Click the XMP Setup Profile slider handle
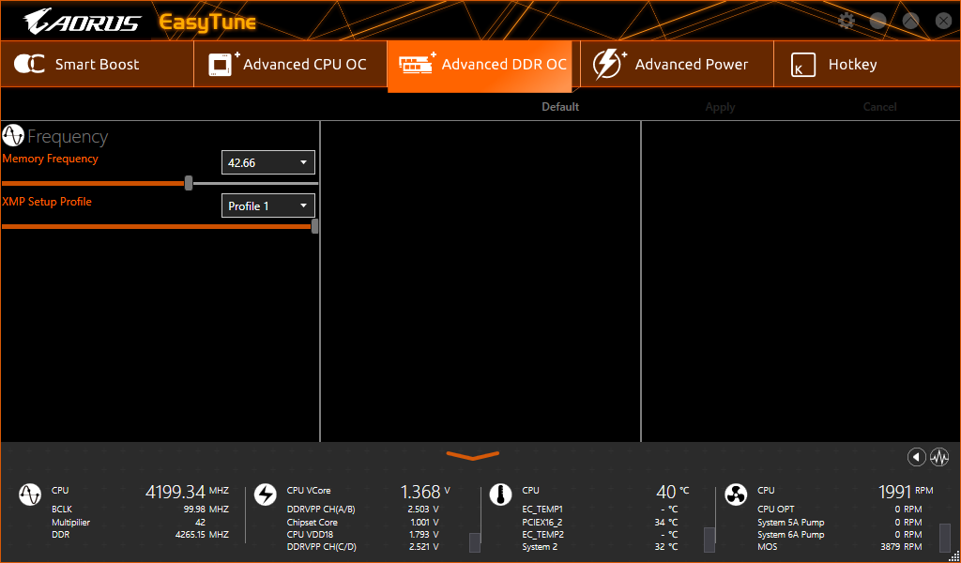 click(315, 227)
